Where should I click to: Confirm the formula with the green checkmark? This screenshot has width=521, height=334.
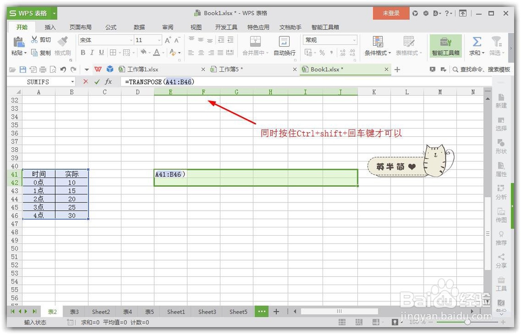[x=97, y=81]
